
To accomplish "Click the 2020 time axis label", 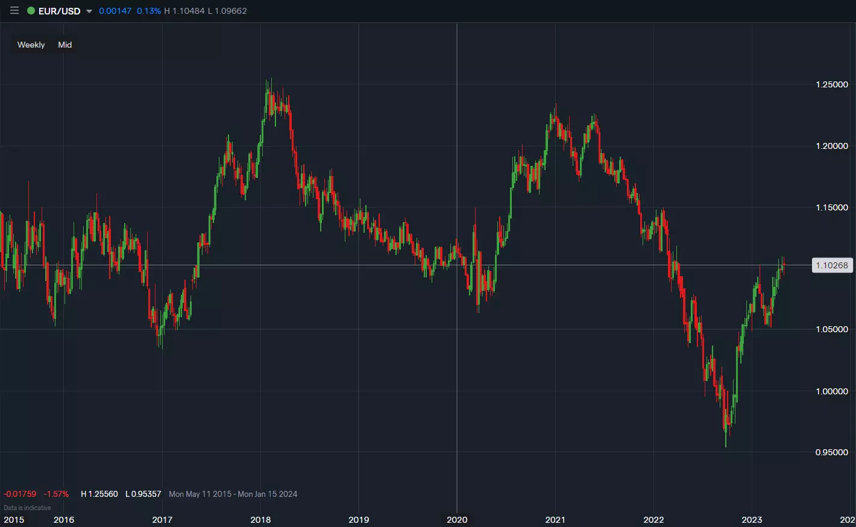I will [x=457, y=520].
